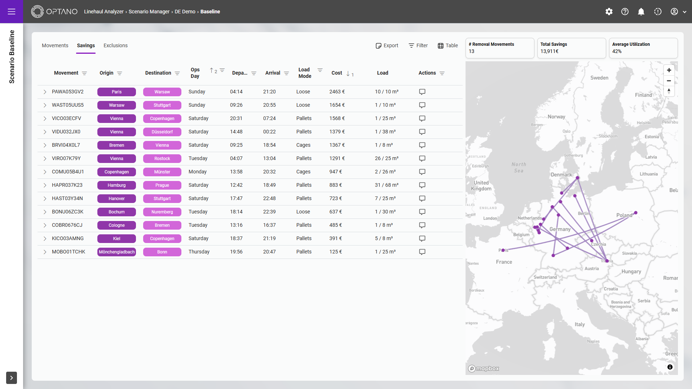This screenshot has height=389, width=692.
Task: Sort by the Cost column header
Action: click(x=337, y=73)
